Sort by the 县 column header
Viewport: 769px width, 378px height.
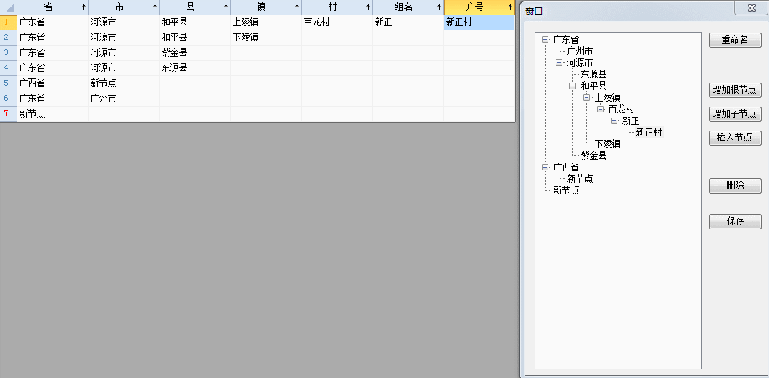194,7
